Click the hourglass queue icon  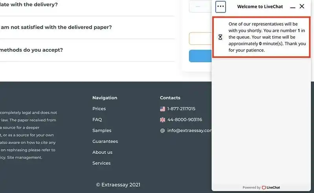pyautogui.click(x=220, y=37)
